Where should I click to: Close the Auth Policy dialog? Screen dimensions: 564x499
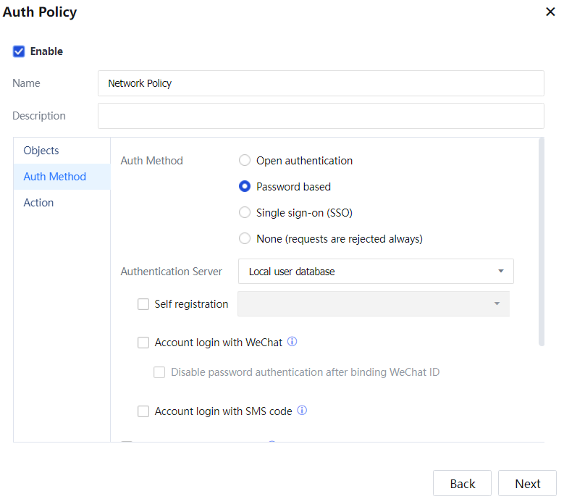click(550, 12)
